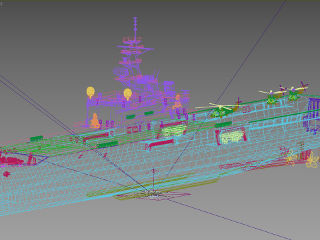Select the orange weapon mount on the island's right side
This screenshot has width=320, height=240.
coord(177,102)
